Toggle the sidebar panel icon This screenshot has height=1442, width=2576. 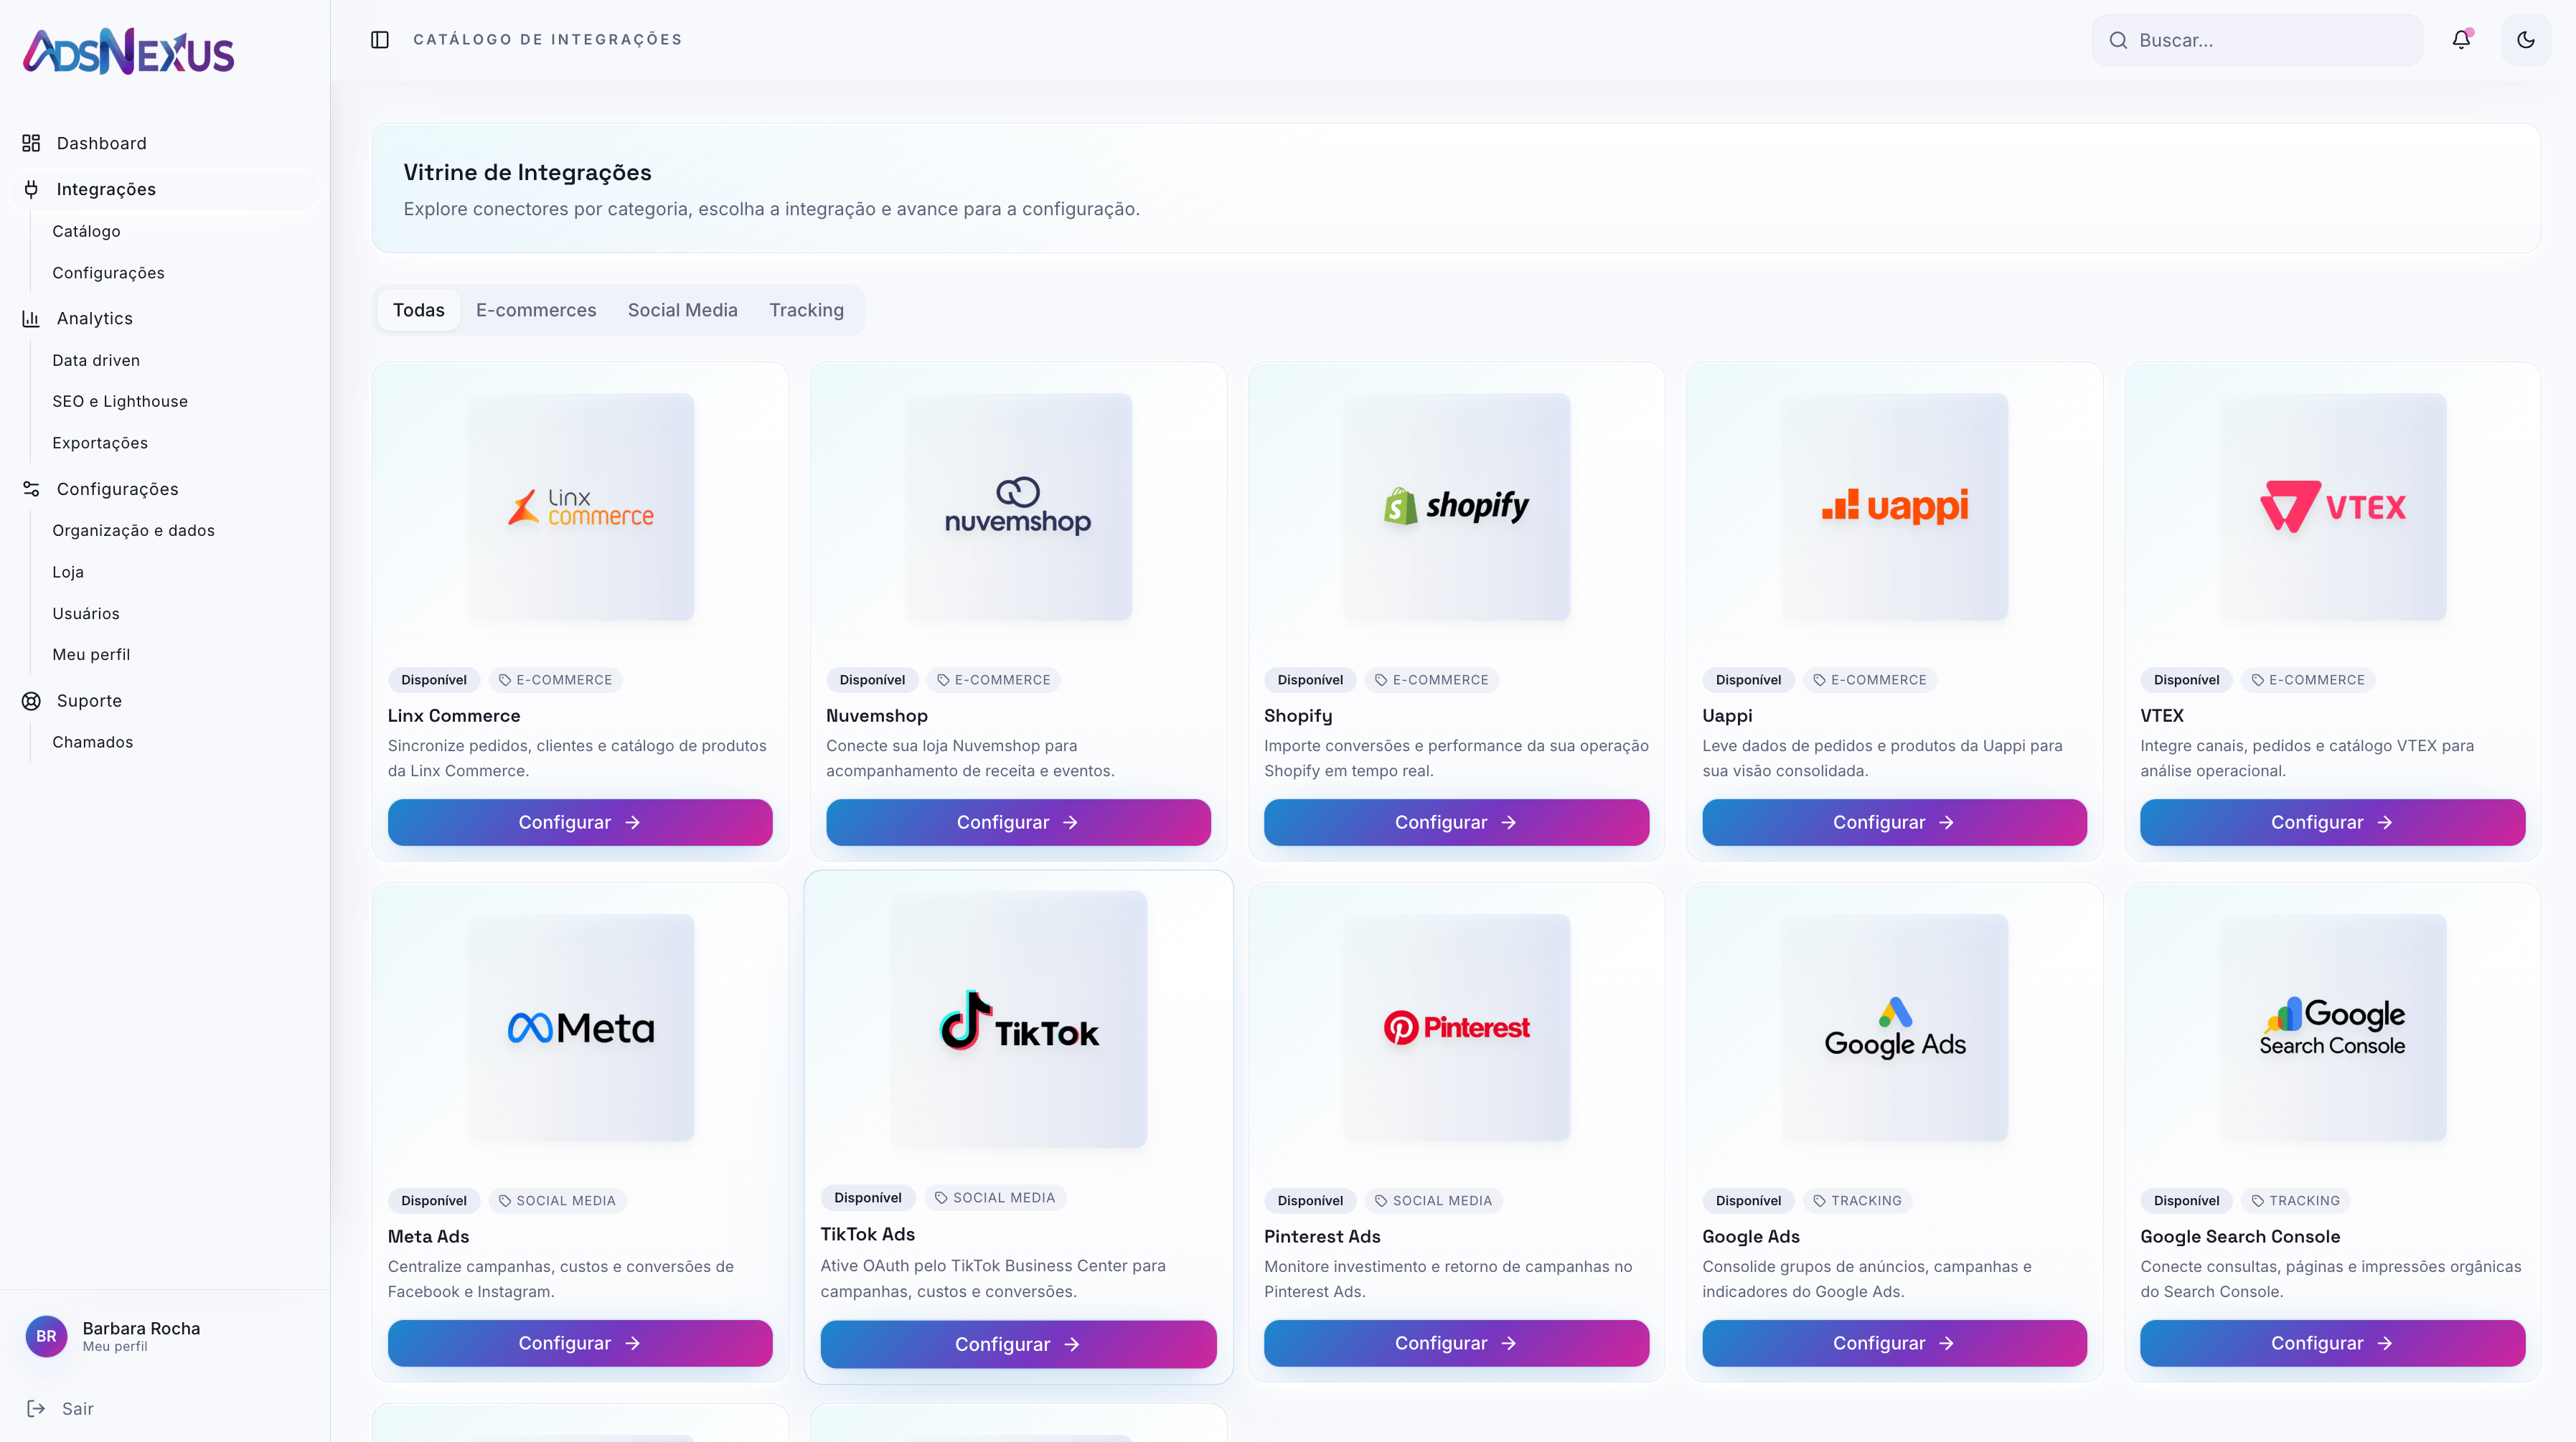click(x=380, y=40)
